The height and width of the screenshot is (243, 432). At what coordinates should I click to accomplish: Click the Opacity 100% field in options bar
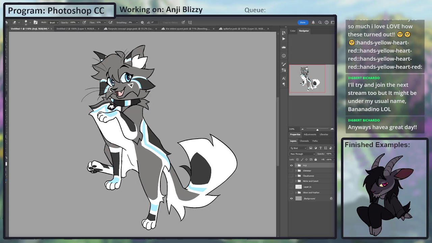74,22
